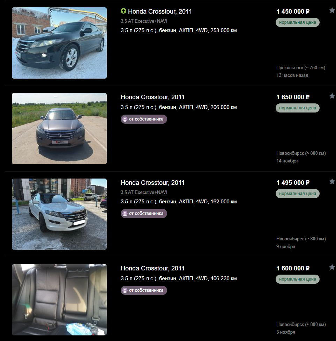Favorite the 1 450 000 ₽ listing star
336x341 pixels.
click(332, 10)
